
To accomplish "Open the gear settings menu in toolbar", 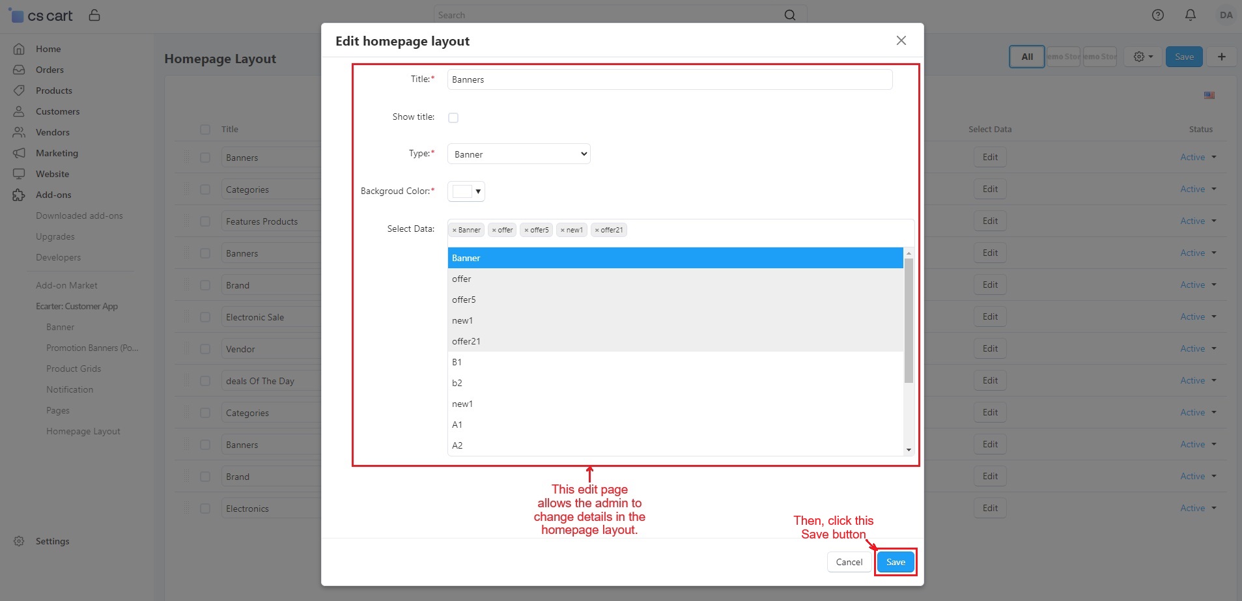I will 1142,57.
